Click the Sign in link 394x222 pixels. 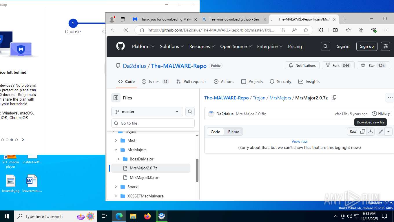point(343,46)
